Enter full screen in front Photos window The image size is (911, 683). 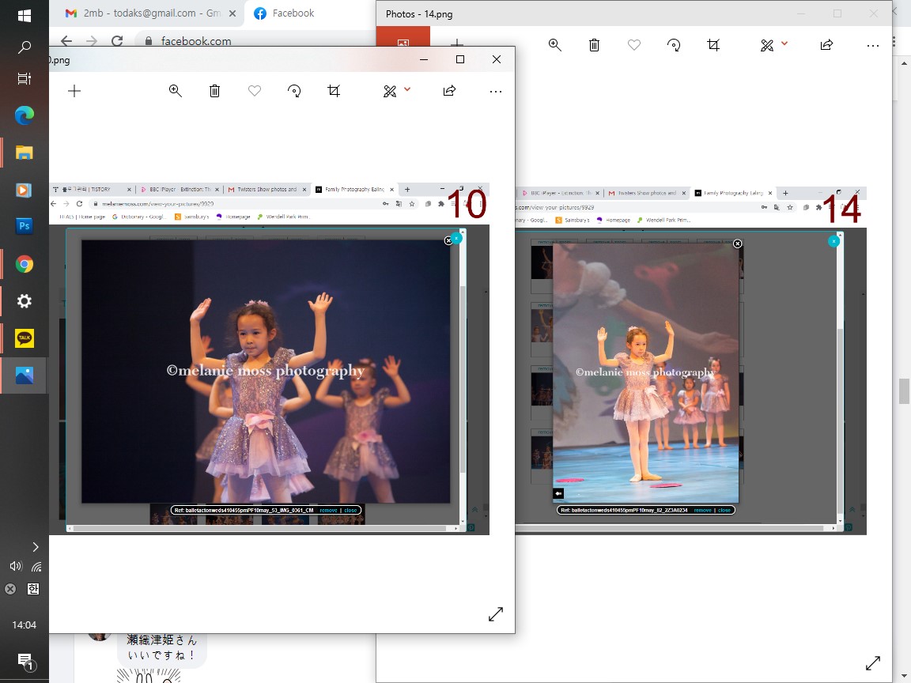496,614
